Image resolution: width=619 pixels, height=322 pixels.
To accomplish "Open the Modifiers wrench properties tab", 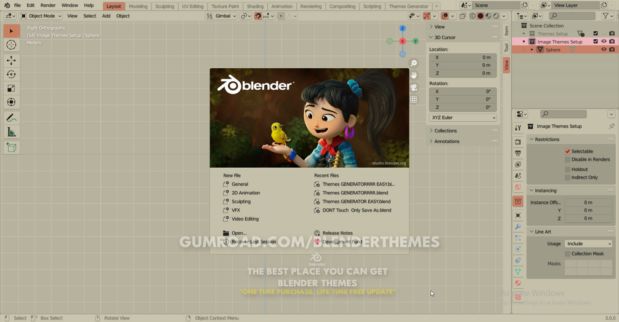I will tap(518, 227).
